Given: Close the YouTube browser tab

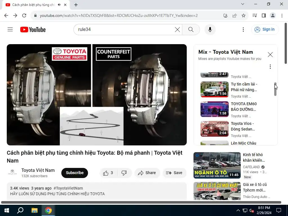Looking at the screenshot, I should (65, 5).
